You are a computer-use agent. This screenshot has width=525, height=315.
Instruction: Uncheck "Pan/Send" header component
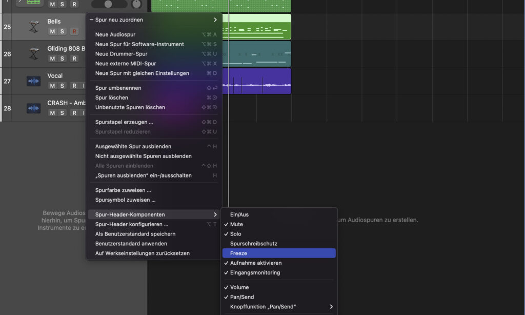(279, 297)
